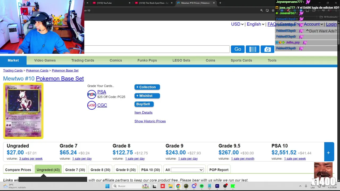Add card with the + Wishlist button
The image size is (340, 191).
point(147,96)
